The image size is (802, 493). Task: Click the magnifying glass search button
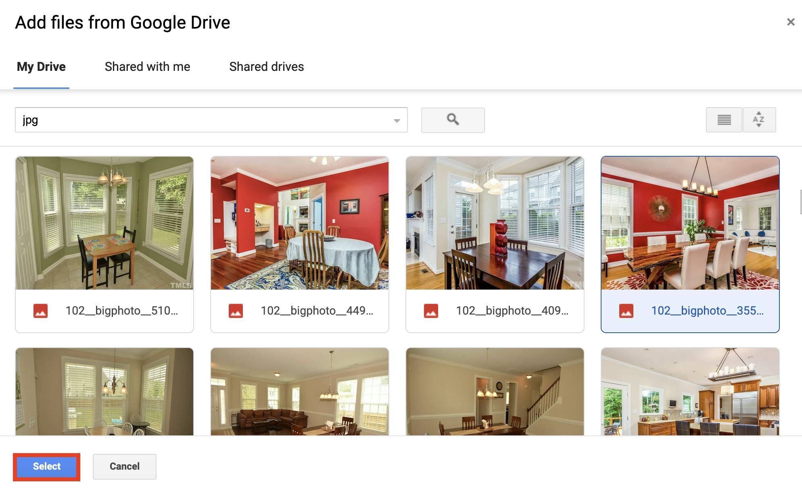[x=453, y=120]
